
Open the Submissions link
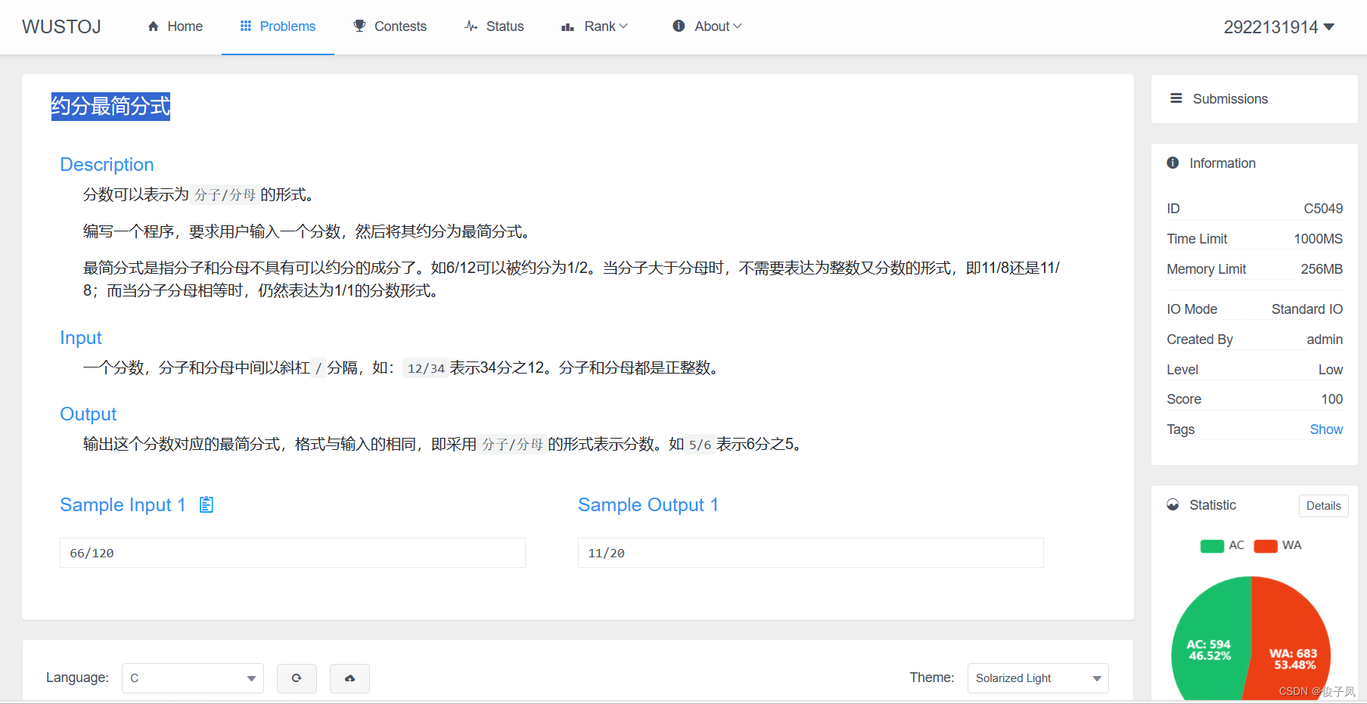(1230, 99)
